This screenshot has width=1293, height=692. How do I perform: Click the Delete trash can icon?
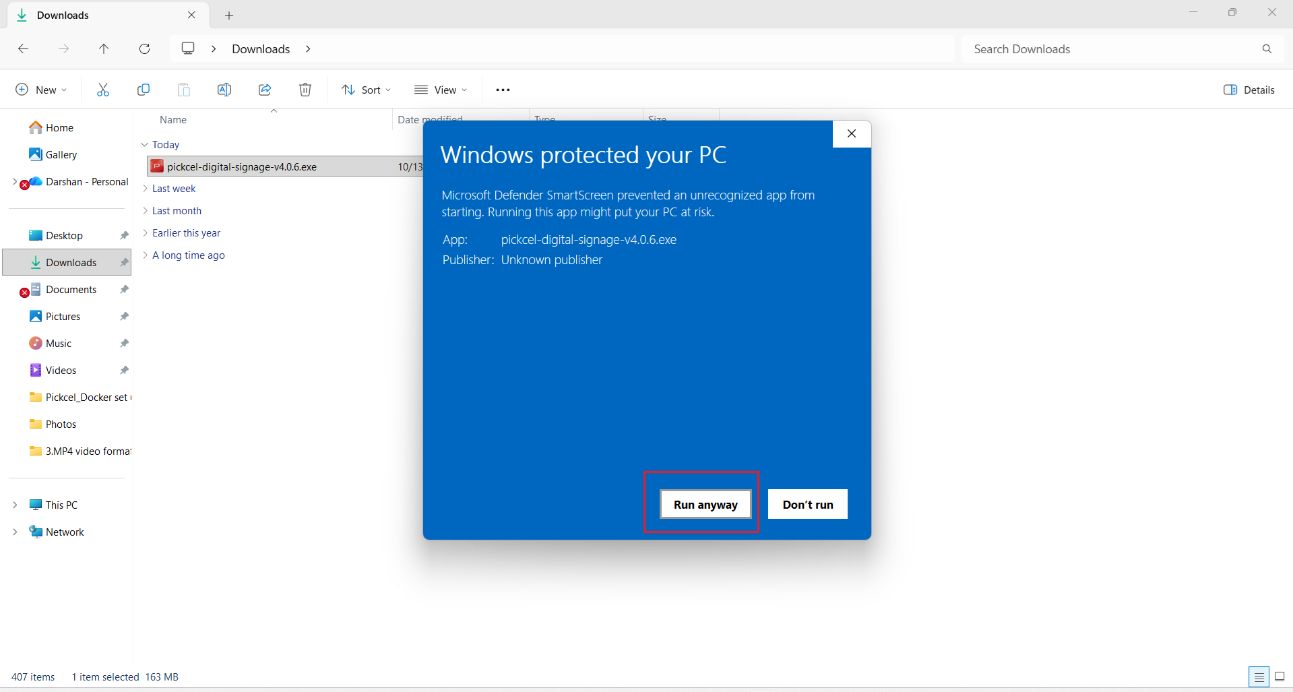pyautogui.click(x=305, y=90)
